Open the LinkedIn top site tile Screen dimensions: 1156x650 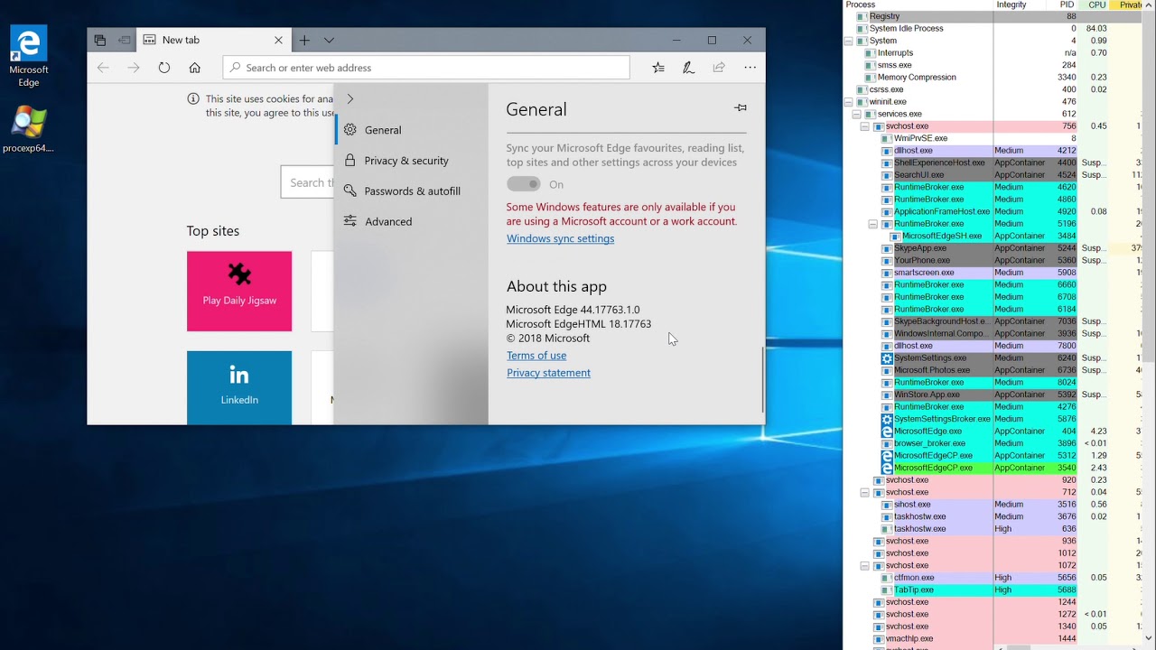(x=239, y=387)
